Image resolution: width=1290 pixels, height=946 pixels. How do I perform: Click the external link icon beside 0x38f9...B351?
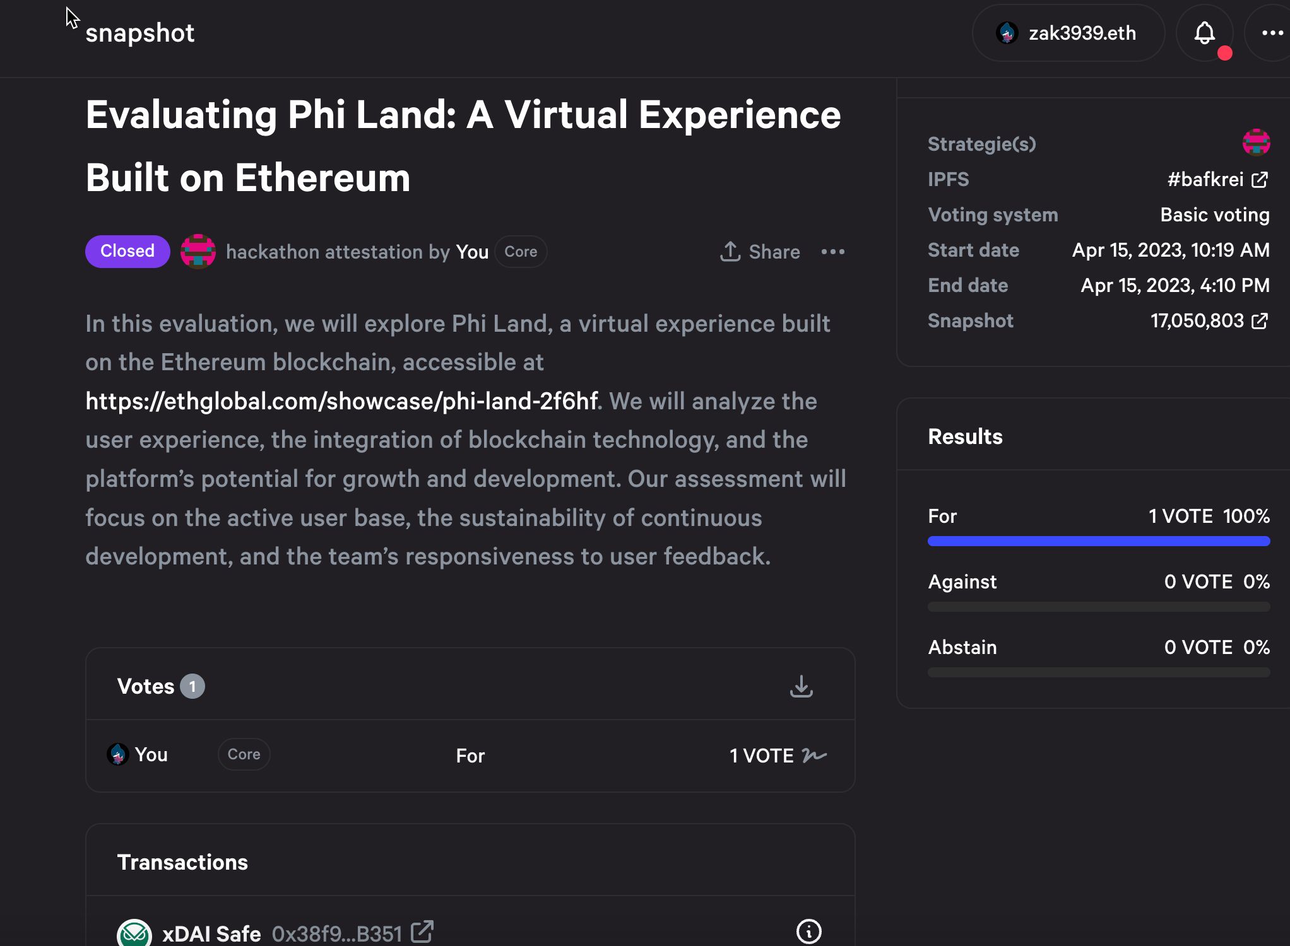422,931
